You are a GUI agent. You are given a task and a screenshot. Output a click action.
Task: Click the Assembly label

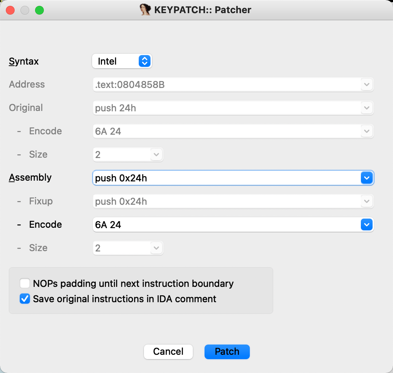pos(30,177)
